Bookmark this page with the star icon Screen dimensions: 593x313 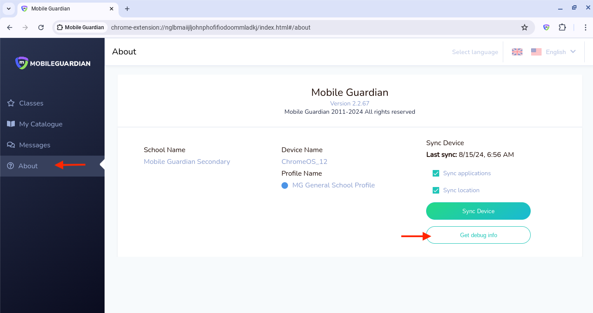point(525,27)
